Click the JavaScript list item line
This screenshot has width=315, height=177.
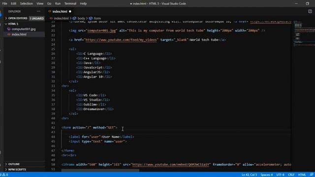[x=94, y=67]
